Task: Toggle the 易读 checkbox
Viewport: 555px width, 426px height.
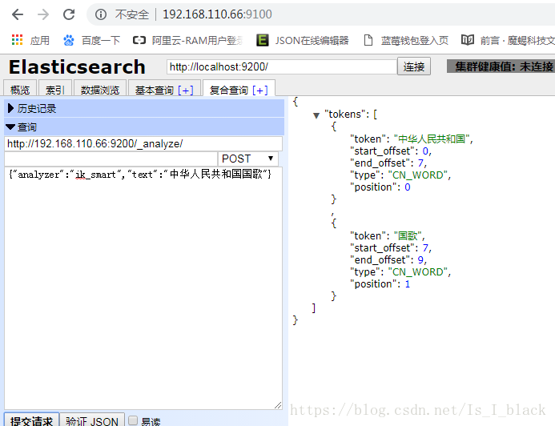Action: point(133,420)
